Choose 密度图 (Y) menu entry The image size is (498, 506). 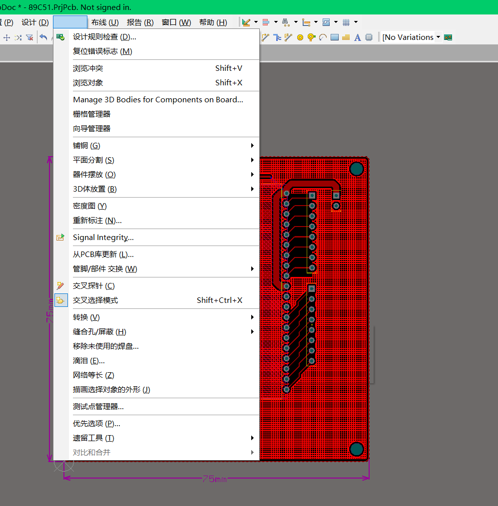[156, 206]
